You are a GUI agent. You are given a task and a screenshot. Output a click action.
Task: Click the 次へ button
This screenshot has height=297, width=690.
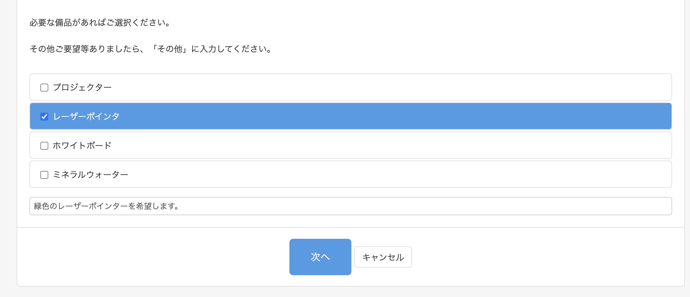pos(320,257)
